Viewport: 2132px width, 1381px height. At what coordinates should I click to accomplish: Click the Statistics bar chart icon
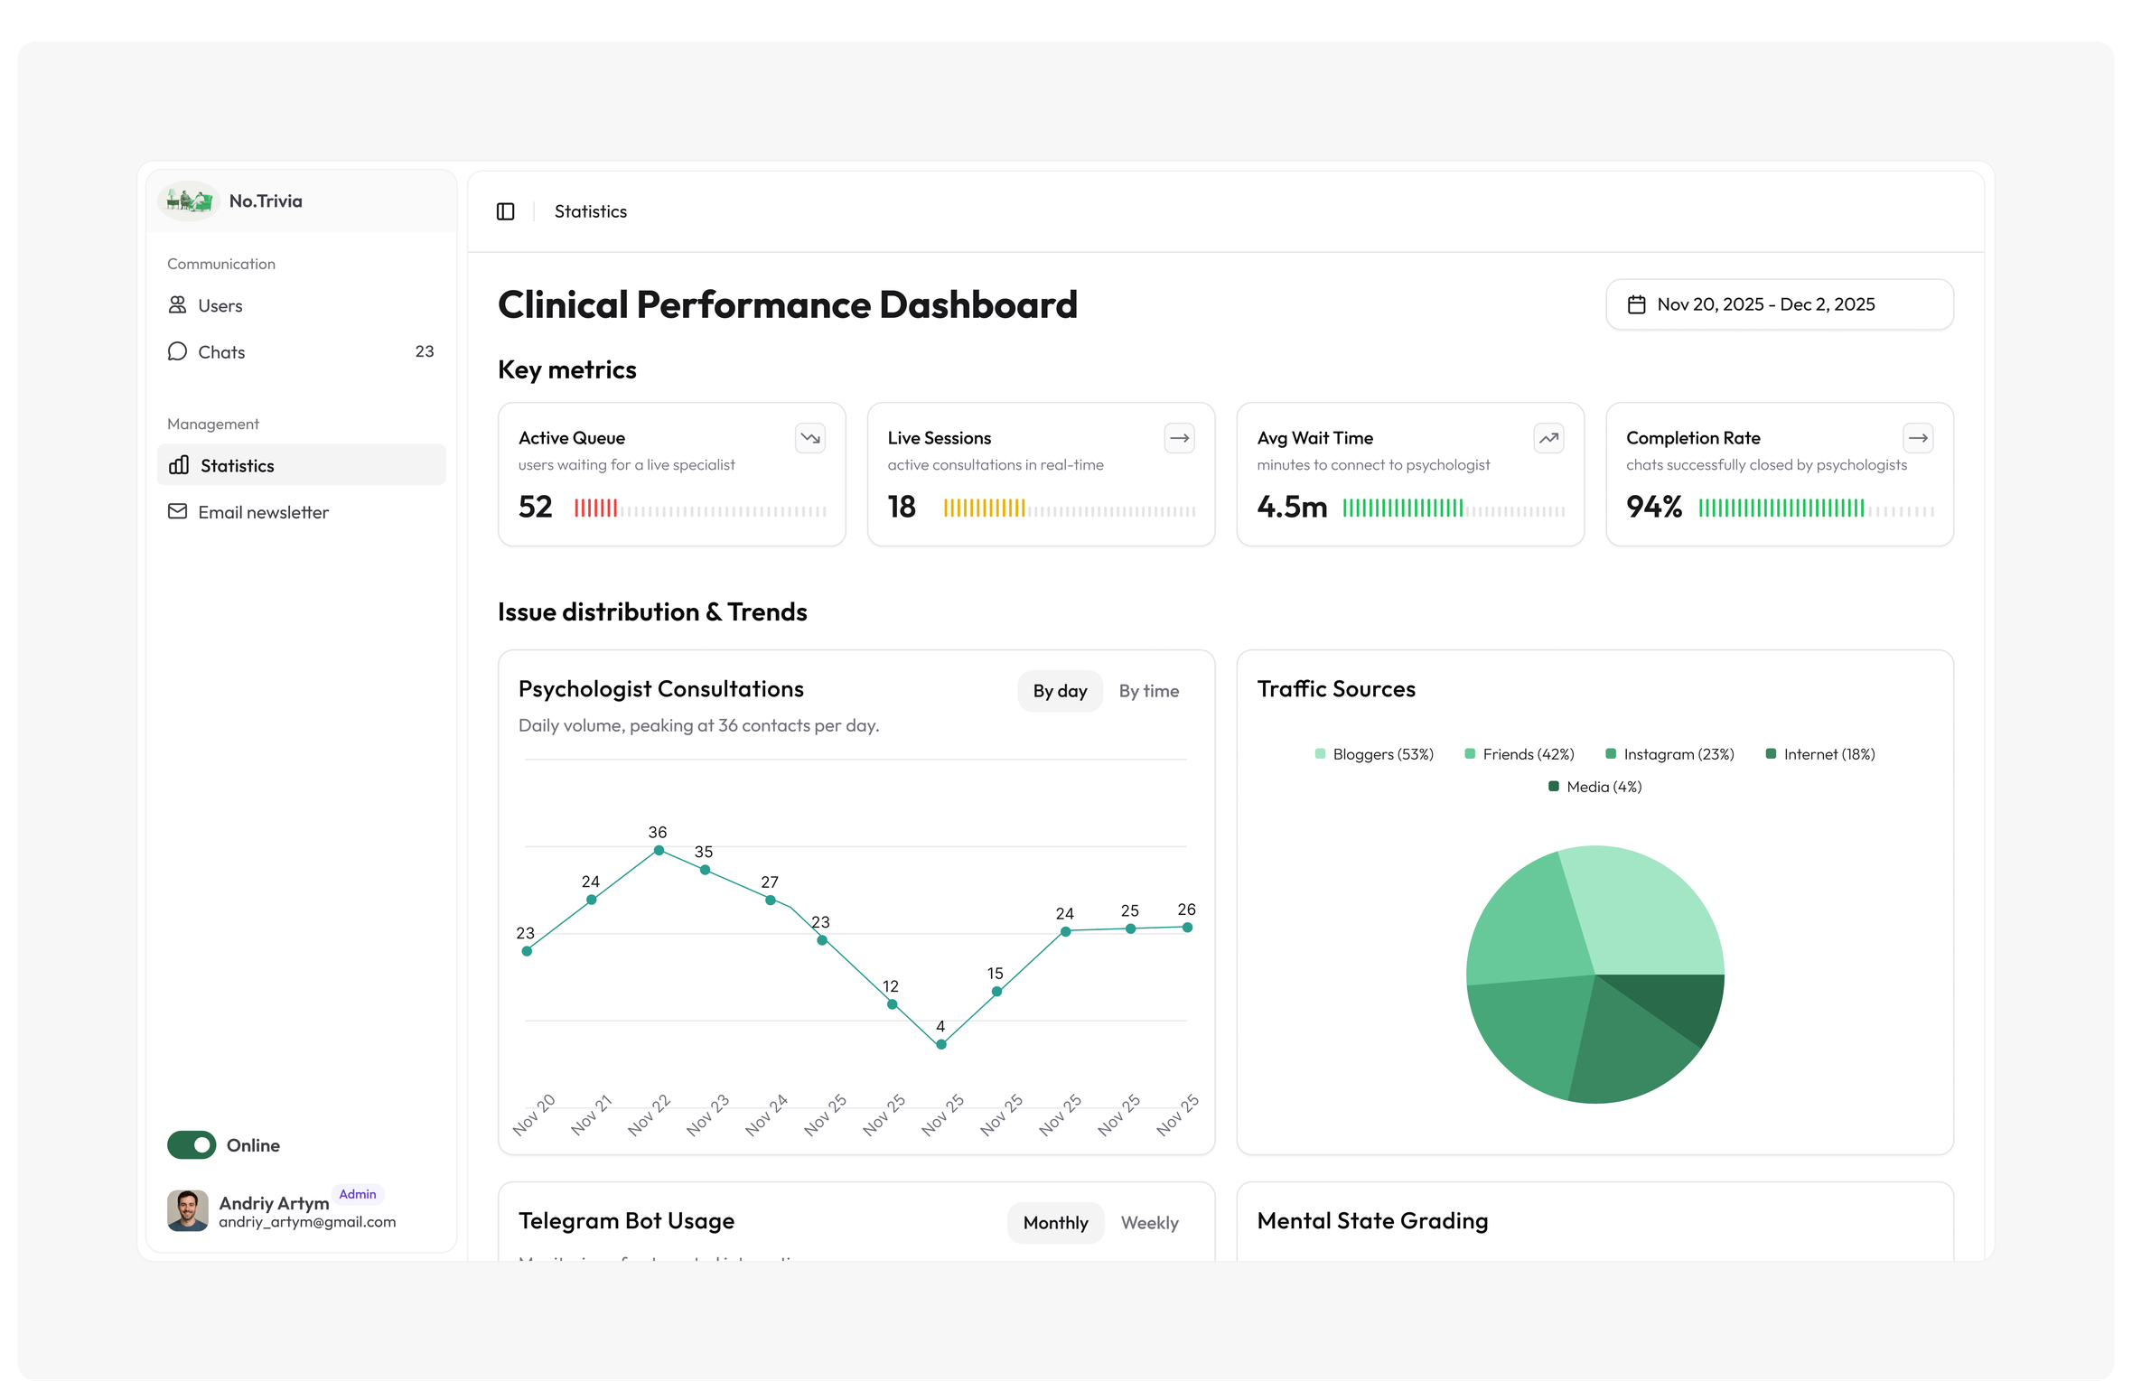coord(179,465)
